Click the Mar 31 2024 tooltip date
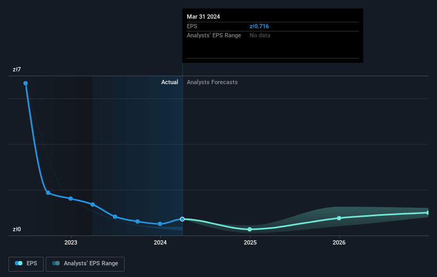This screenshot has height=277, width=437. pos(203,17)
